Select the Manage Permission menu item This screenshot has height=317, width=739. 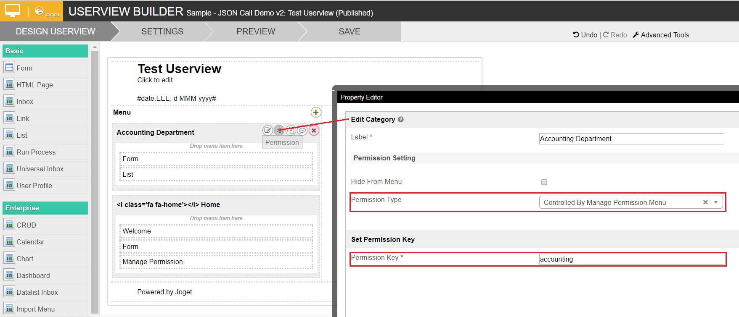(216, 262)
